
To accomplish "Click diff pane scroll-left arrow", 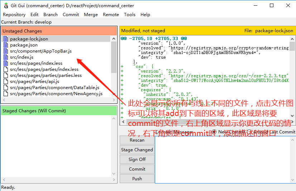I will (x=123, y=122).
